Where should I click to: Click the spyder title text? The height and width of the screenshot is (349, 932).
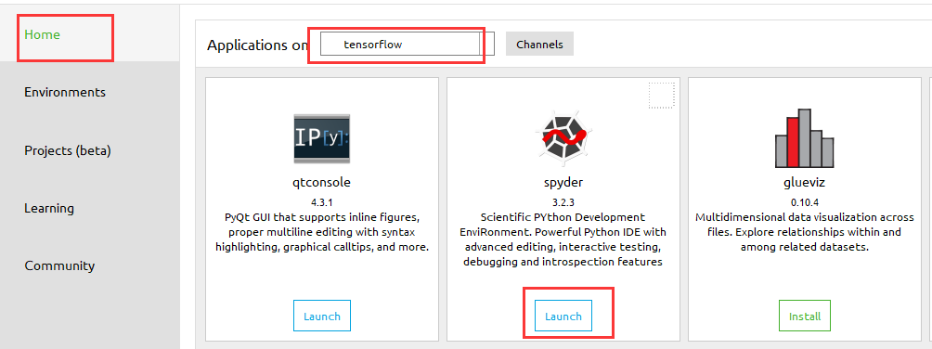click(x=563, y=182)
